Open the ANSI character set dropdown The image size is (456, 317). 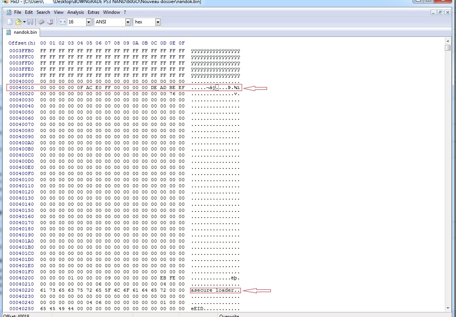coord(128,22)
